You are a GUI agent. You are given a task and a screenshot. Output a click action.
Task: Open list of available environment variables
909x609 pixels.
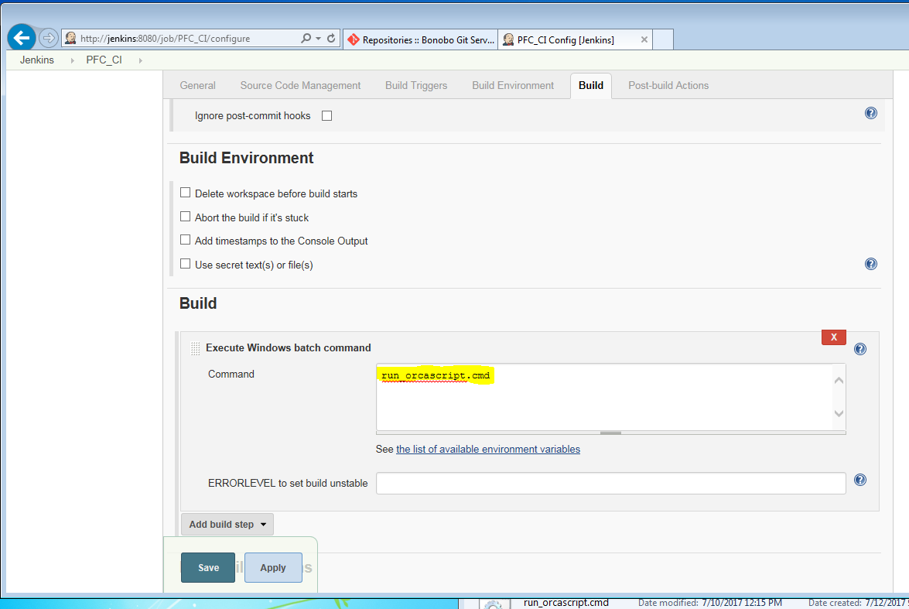click(488, 449)
